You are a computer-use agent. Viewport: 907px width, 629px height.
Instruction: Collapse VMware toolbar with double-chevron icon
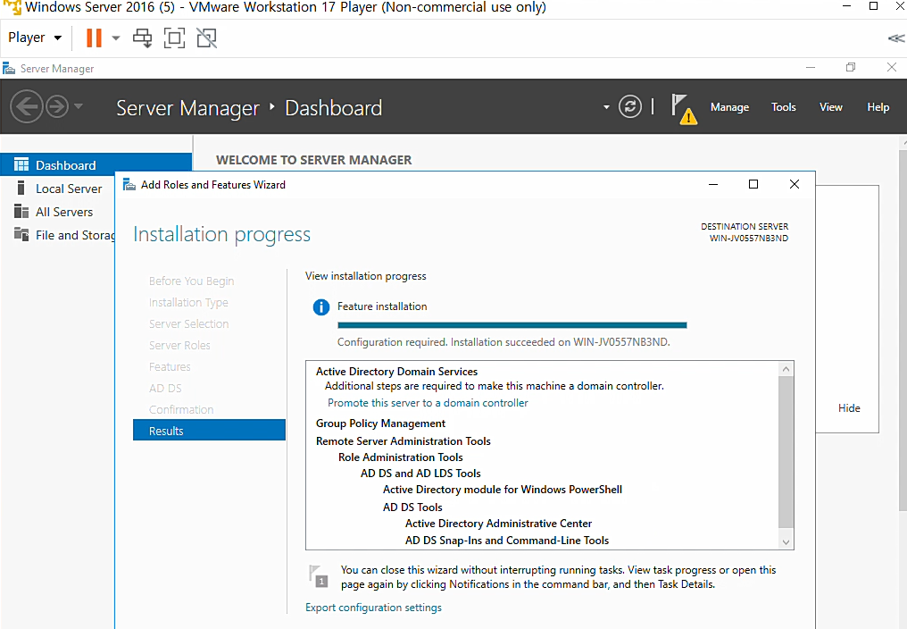click(895, 38)
